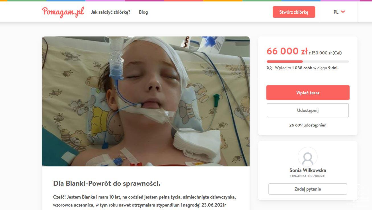Click the 'ORGANIZATOR ZBIÓRKI' label
The height and width of the screenshot is (210, 372).
pyautogui.click(x=308, y=176)
